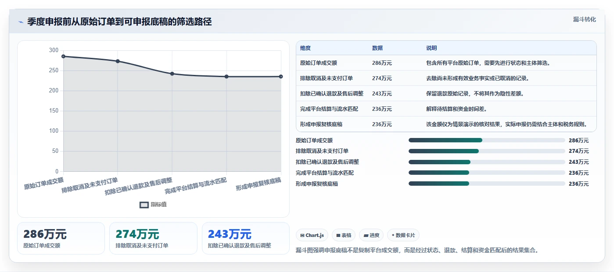Screen dimensions: 614x272
Task: Click the progress bar for 排除取消及未支付订单
Action: 487,151
